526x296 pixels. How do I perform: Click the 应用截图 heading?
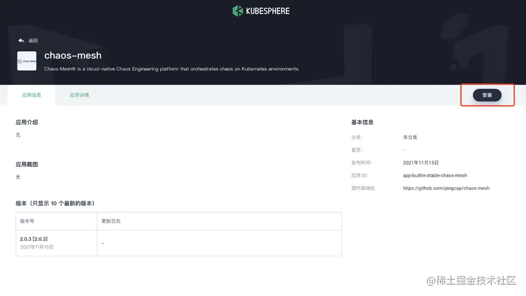[27, 164]
